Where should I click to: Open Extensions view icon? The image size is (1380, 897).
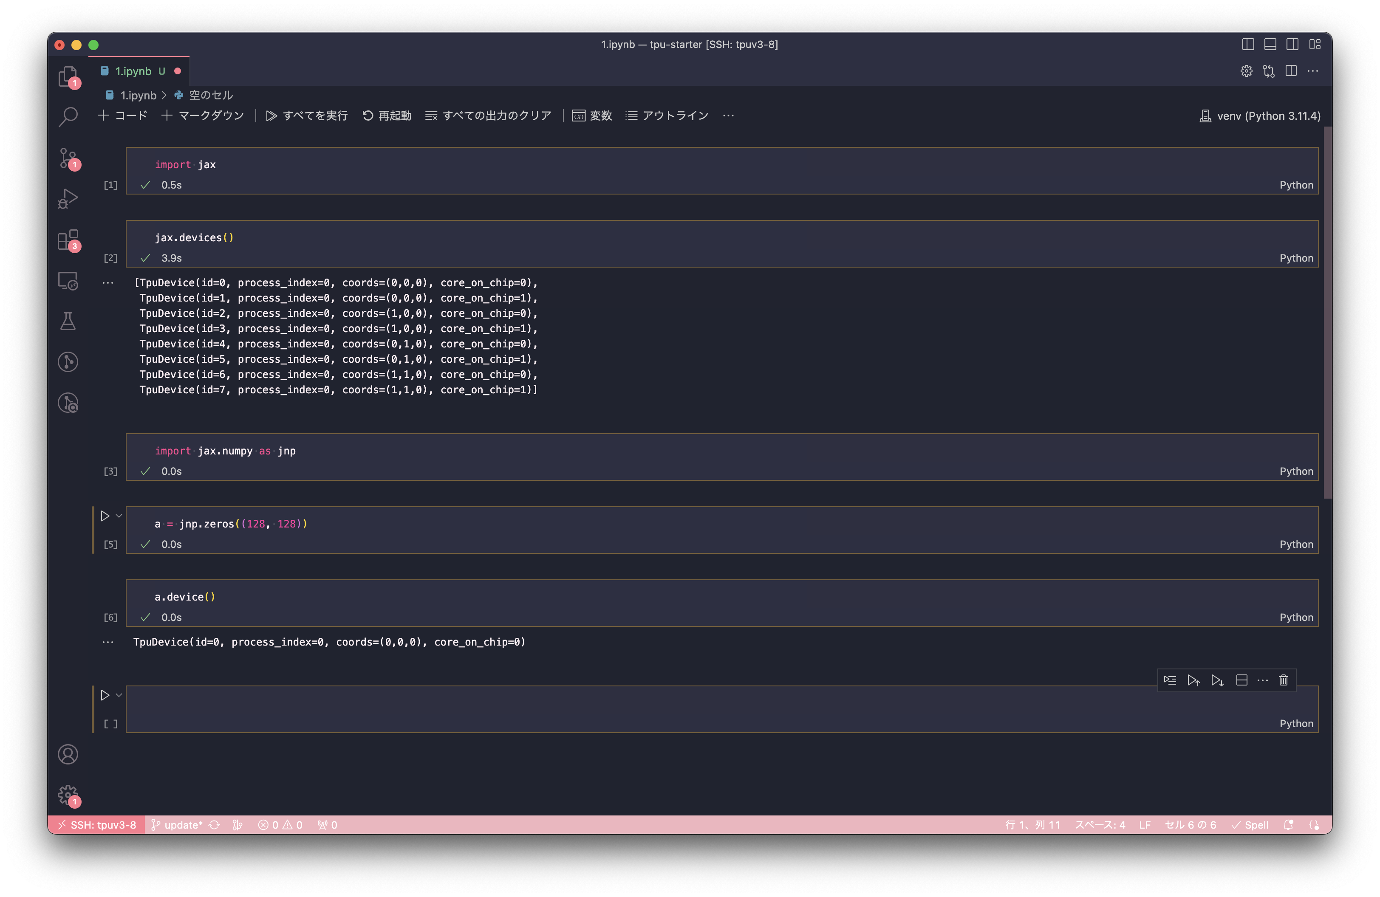(x=68, y=240)
